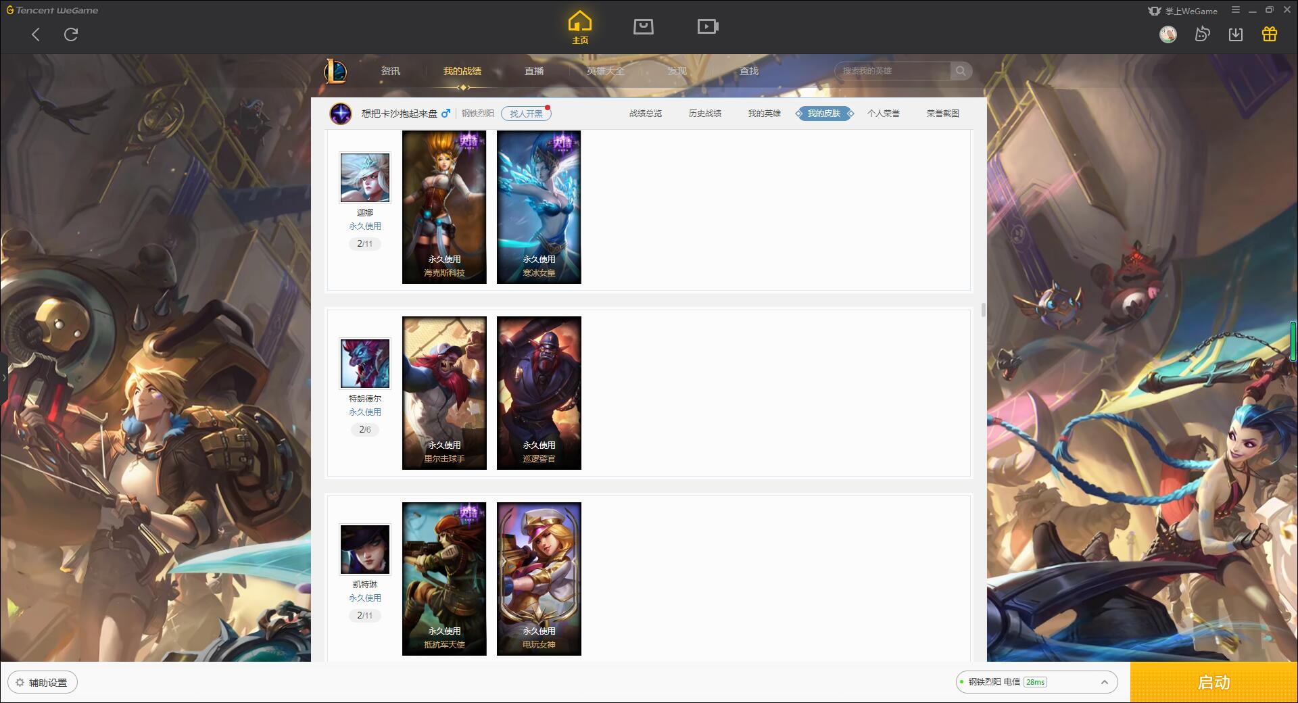The width and height of the screenshot is (1298, 703).
Task: Click 永久使用 under 特朗德尔
Action: [x=365, y=412]
